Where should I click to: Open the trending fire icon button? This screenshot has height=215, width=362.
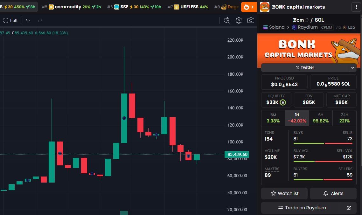click(x=249, y=7)
